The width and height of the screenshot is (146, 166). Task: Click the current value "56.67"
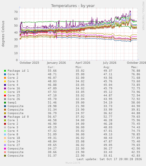pyautogui.click(x=52, y=117)
